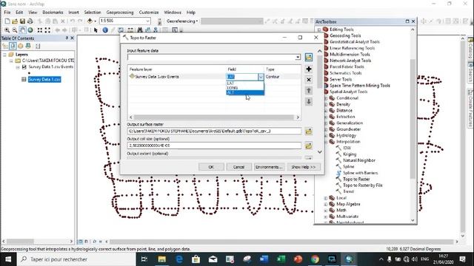
Task: Click the Add Data icon
Action: pyautogui.click(x=90, y=21)
